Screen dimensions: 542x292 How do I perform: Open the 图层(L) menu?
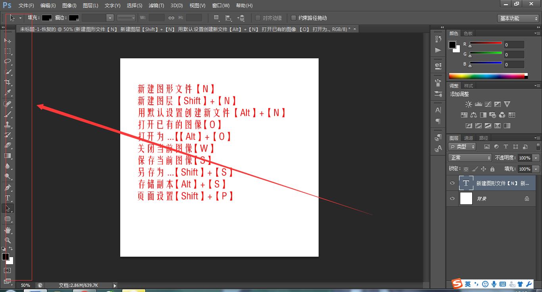(x=90, y=6)
